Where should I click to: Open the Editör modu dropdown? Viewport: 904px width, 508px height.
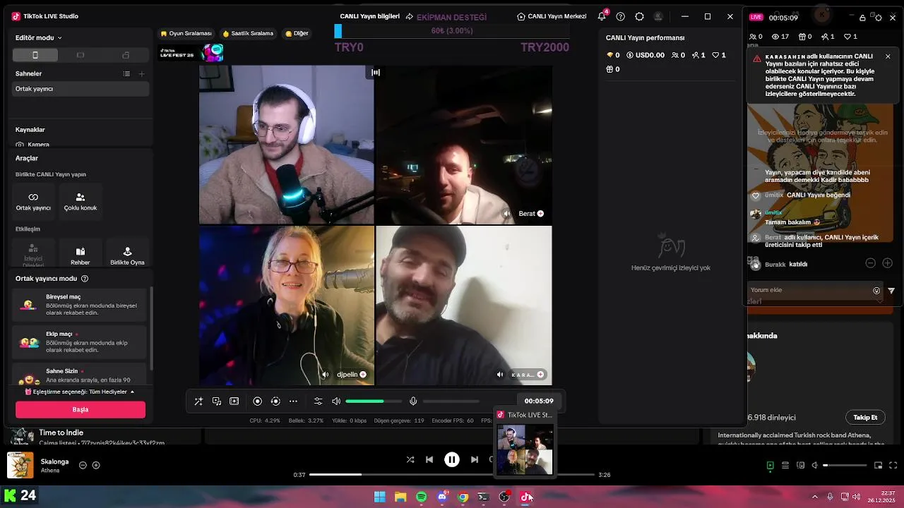coord(39,37)
